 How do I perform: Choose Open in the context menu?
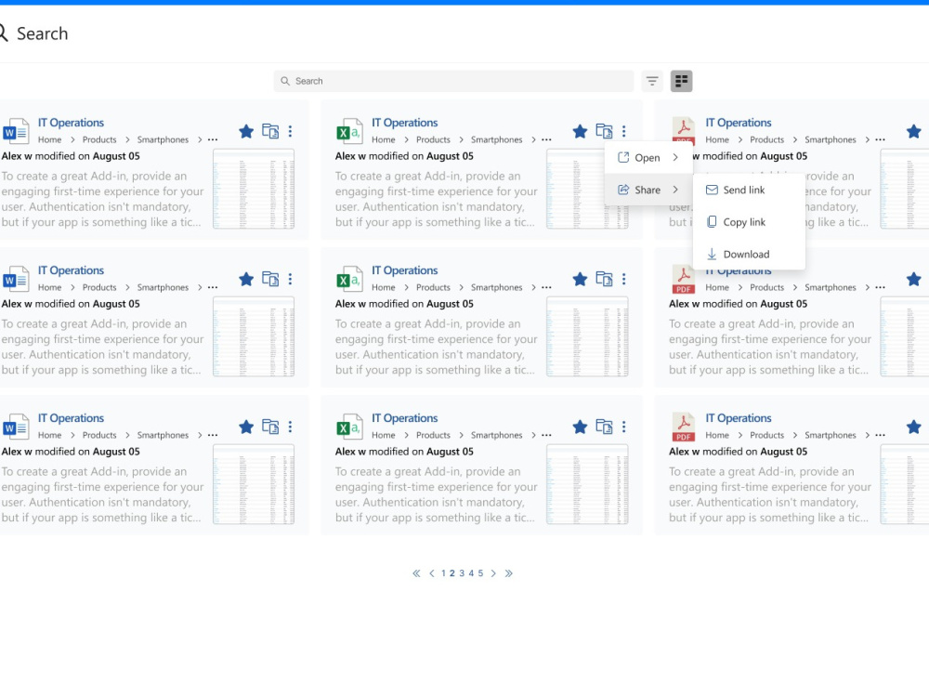click(x=648, y=157)
